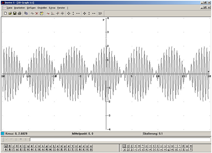Open a file via folder icon

(x=10, y=13)
